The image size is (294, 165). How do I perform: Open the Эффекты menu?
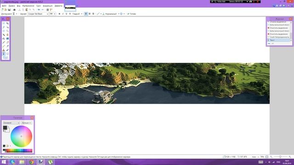click(x=58, y=6)
